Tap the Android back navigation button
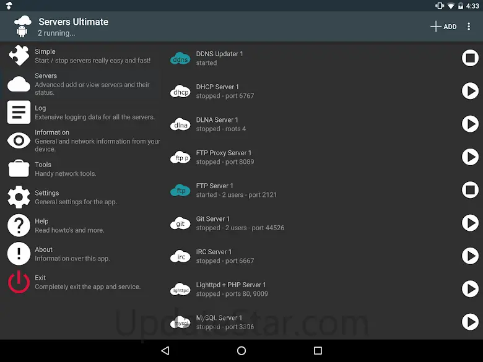The image size is (483, 362). pyautogui.click(x=165, y=351)
